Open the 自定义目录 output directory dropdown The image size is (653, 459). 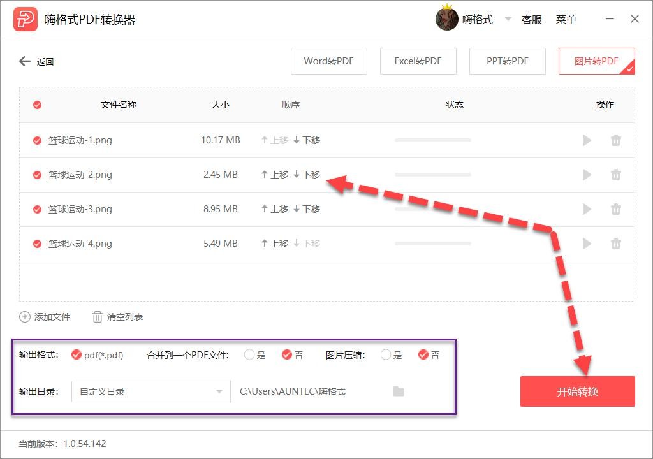point(151,391)
